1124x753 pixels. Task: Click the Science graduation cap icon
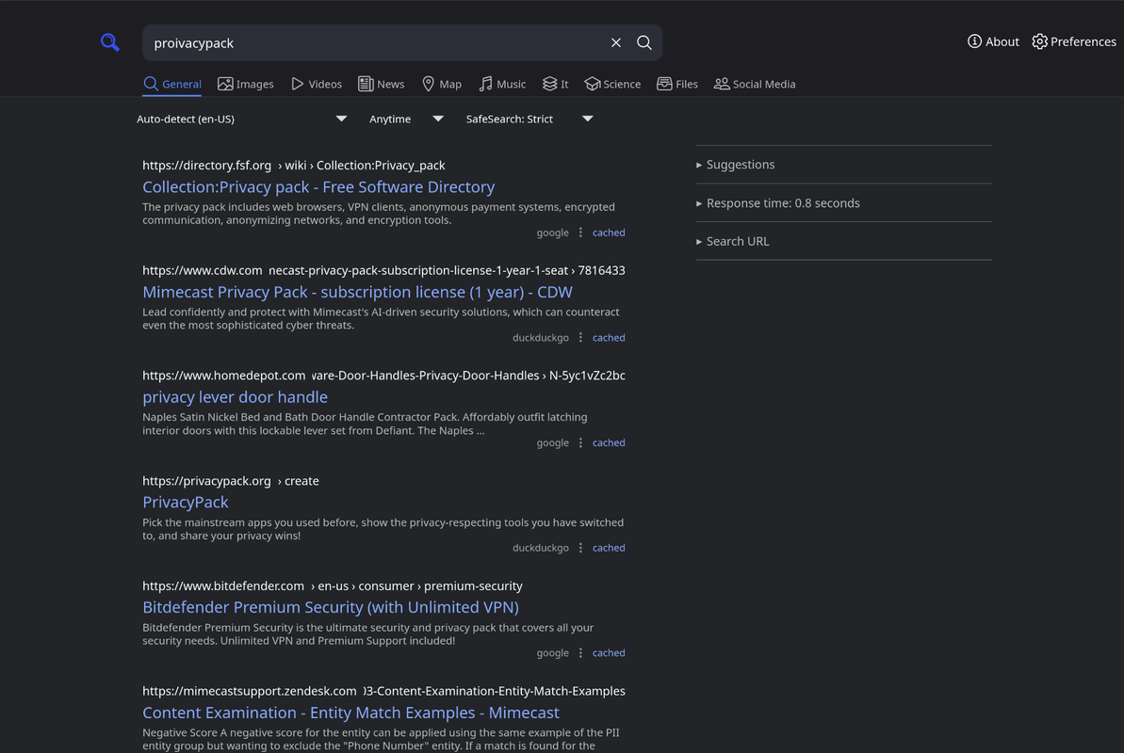click(x=592, y=84)
